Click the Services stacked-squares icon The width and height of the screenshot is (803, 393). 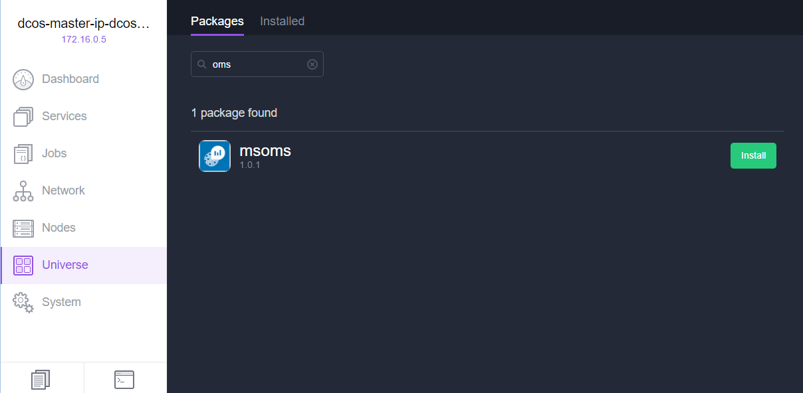[x=23, y=116]
